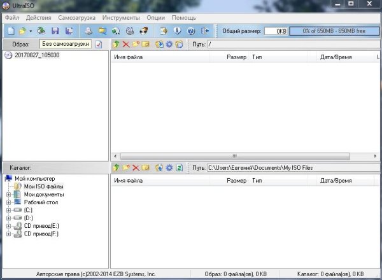Screen dimensions: 382x280
Task: Click the image Путь field showing /
Action: coord(294,45)
